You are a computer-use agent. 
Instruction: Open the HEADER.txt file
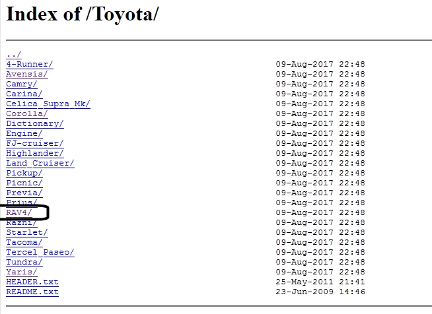pos(32,282)
